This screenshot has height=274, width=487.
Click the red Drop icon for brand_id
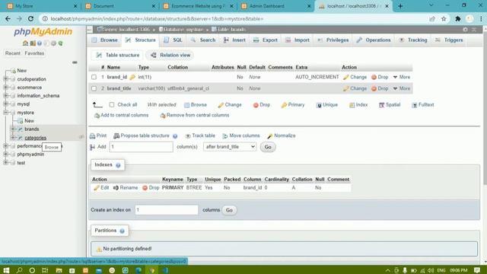click(x=374, y=77)
